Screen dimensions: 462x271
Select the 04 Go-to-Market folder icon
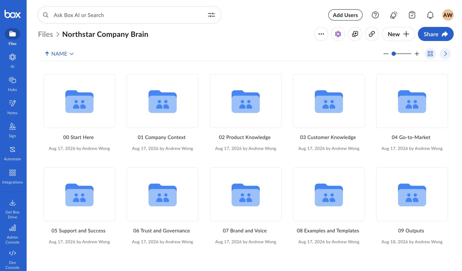click(x=412, y=102)
